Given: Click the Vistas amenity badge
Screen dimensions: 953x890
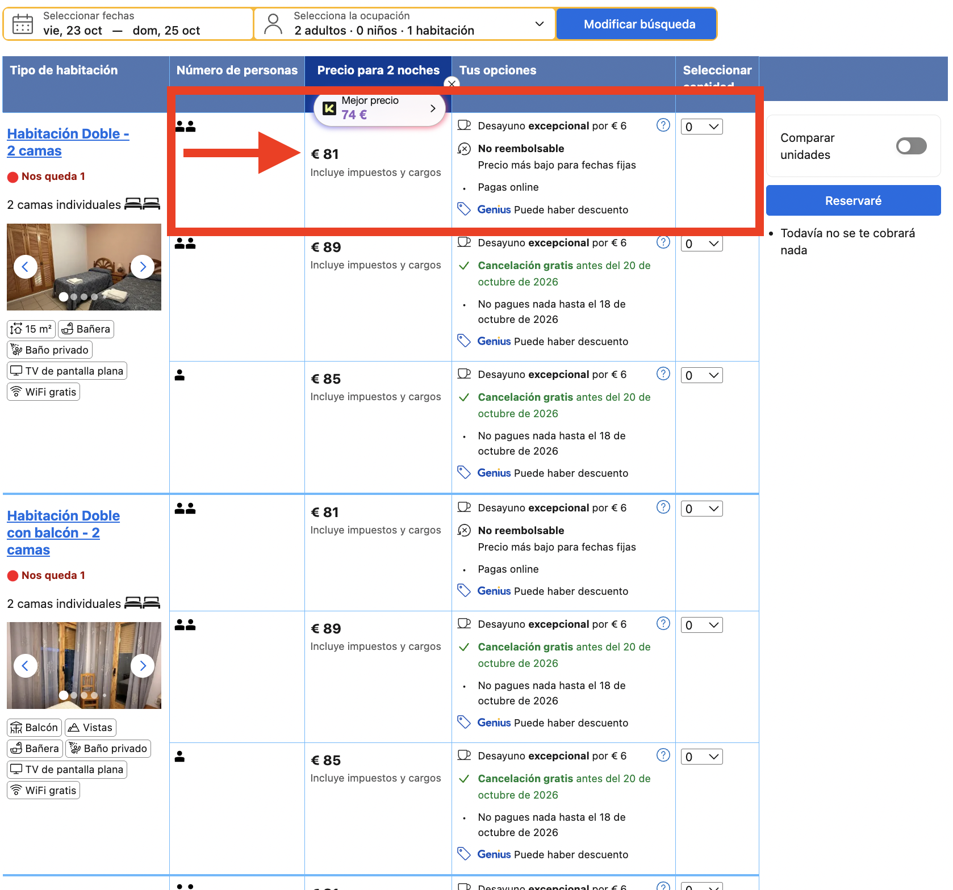Looking at the screenshot, I should pyautogui.click(x=90, y=727).
